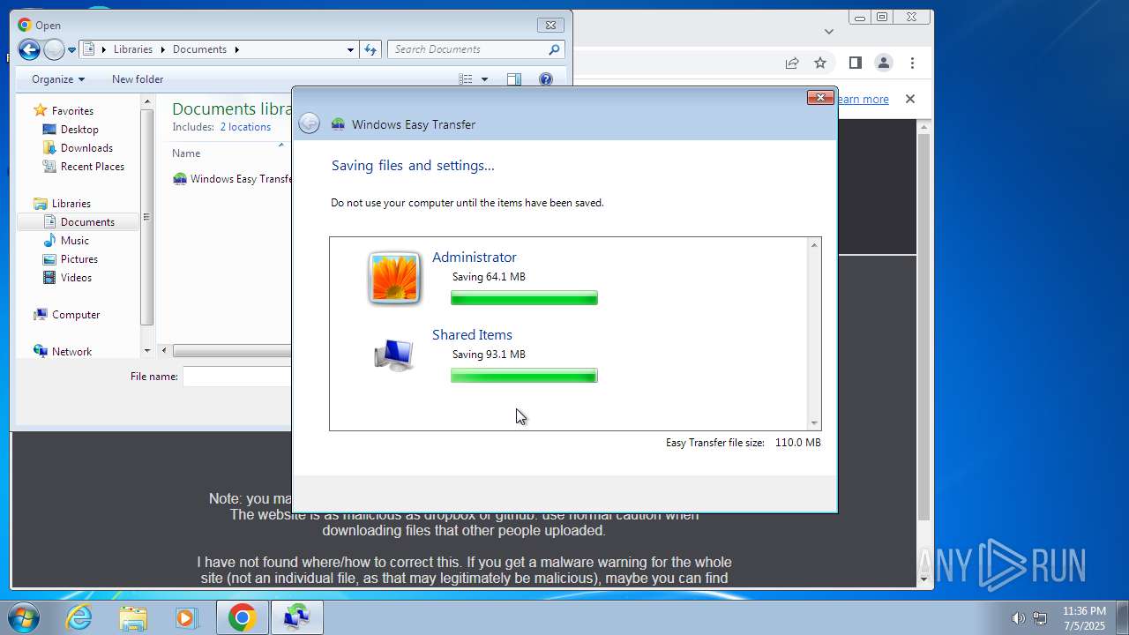Click the Forward arrow in Open dialog
Screen dimensions: 1129x635
coord(54,49)
